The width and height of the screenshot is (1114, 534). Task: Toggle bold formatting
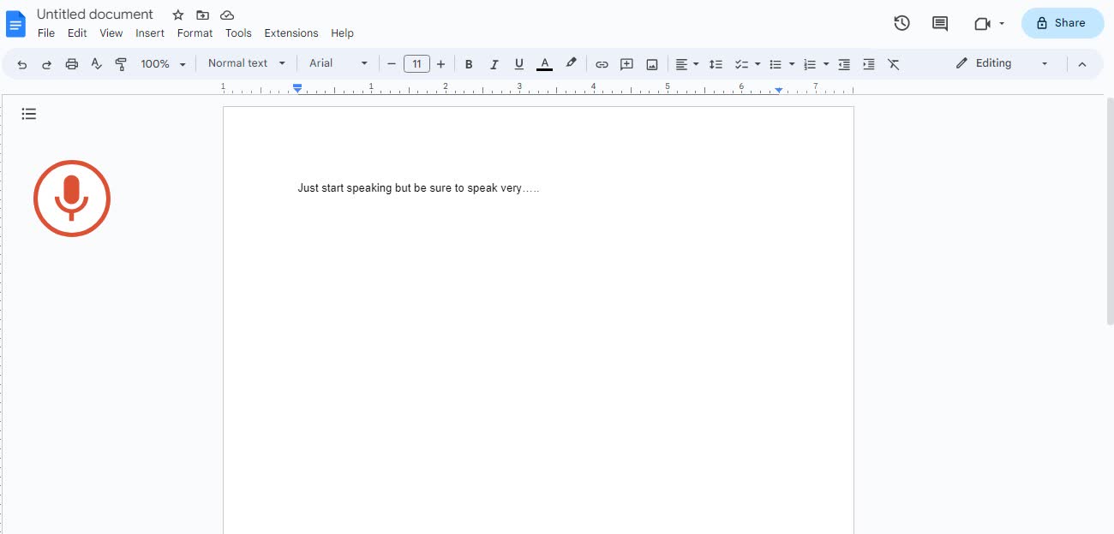pos(469,63)
